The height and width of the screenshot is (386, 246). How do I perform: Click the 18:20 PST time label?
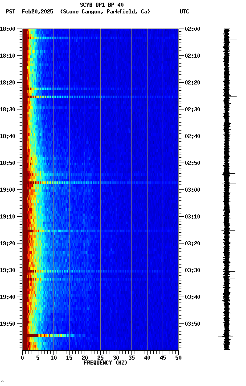[8, 83]
